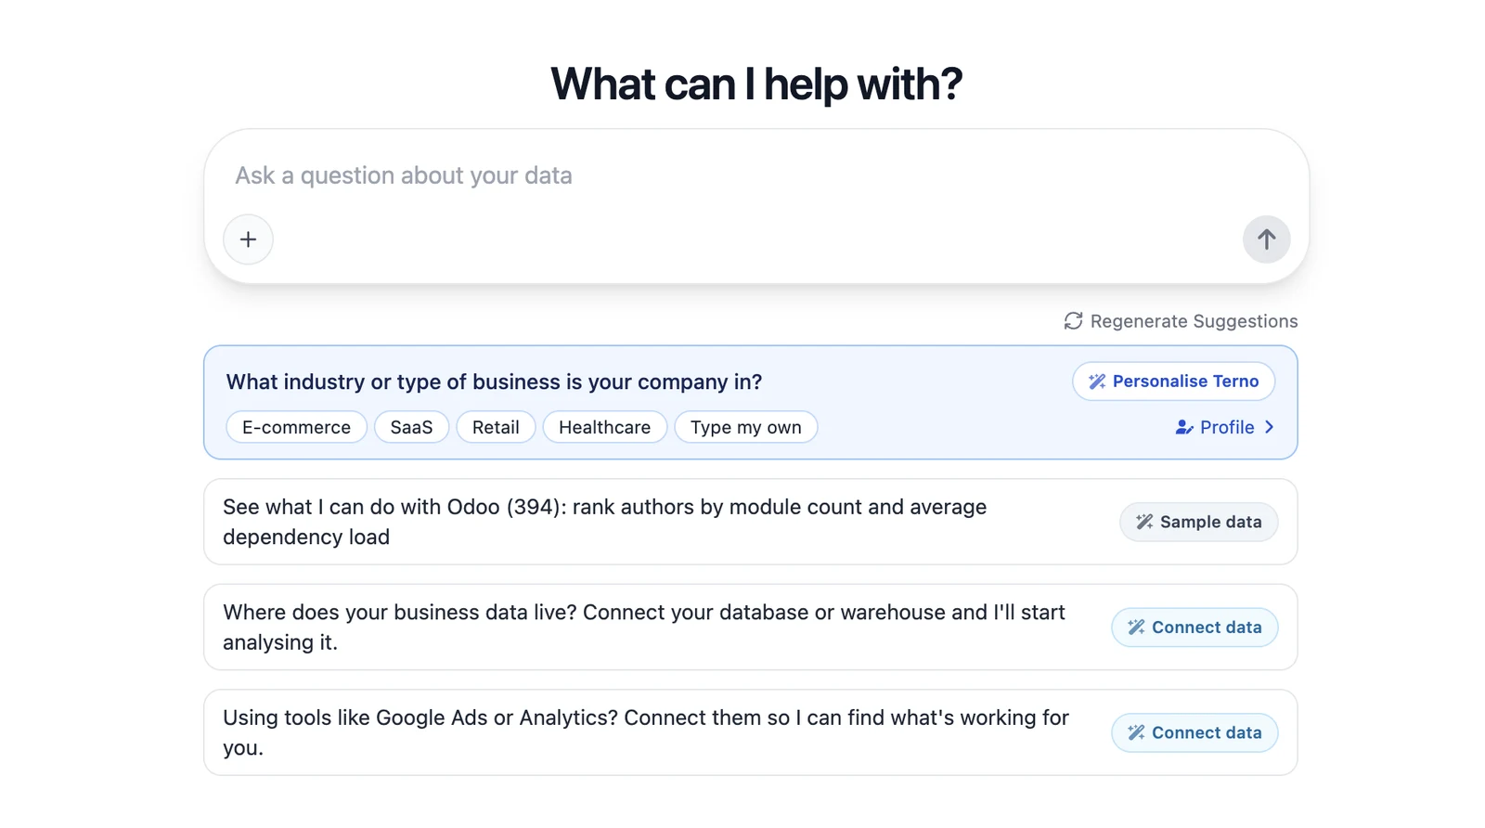Image resolution: width=1485 pixels, height=828 pixels.
Task: Open the Profile link
Action: [x=1225, y=427]
